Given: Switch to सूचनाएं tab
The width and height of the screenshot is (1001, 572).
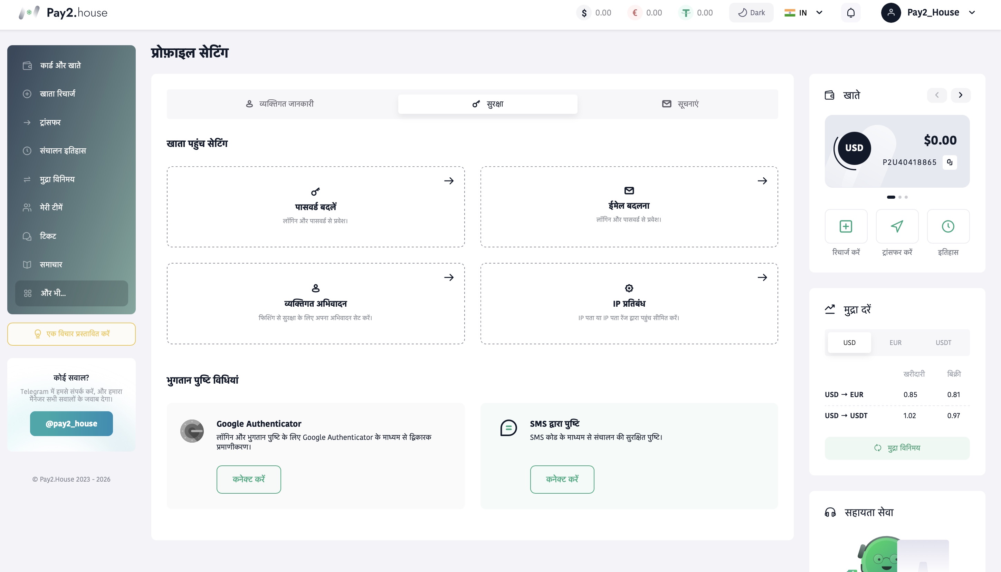Looking at the screenshot, I should point(680,104).
